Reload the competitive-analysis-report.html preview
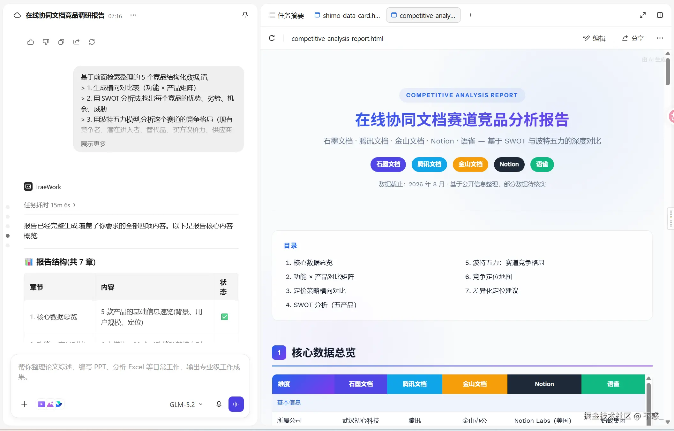Screen dimensions: 674x431 272,38
